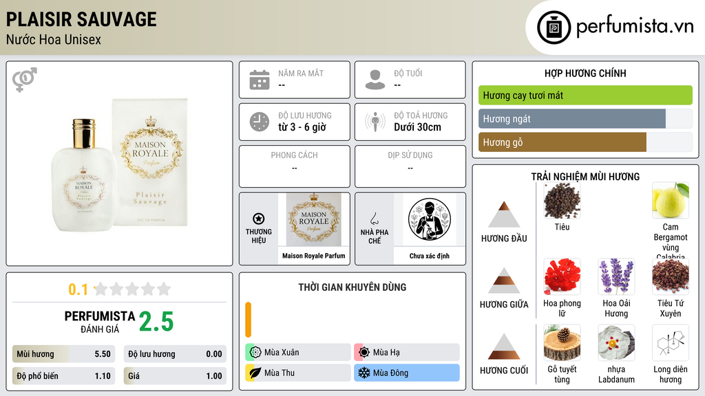Click the Hương giữa pyramid icon
Image resolution: width=705 pixels, height=396 pixels.
click(x=504, y=280)
